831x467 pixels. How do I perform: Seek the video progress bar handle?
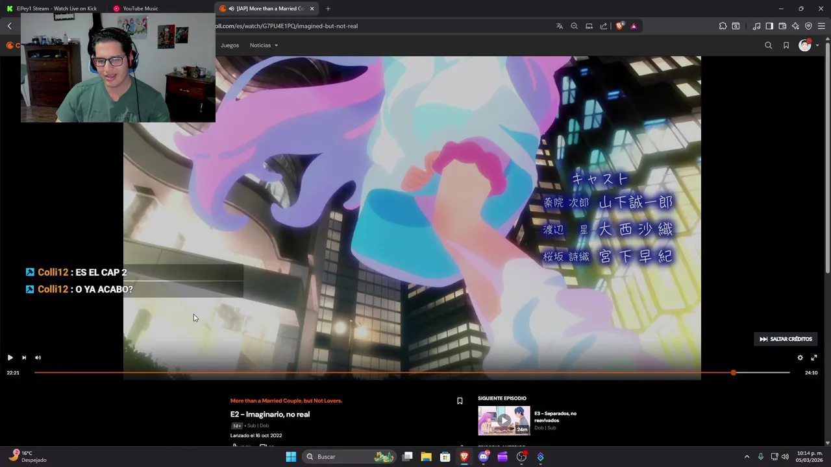point(734,372)
